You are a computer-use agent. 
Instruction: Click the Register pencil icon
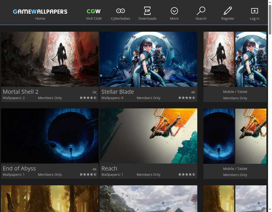click(228, 11)
